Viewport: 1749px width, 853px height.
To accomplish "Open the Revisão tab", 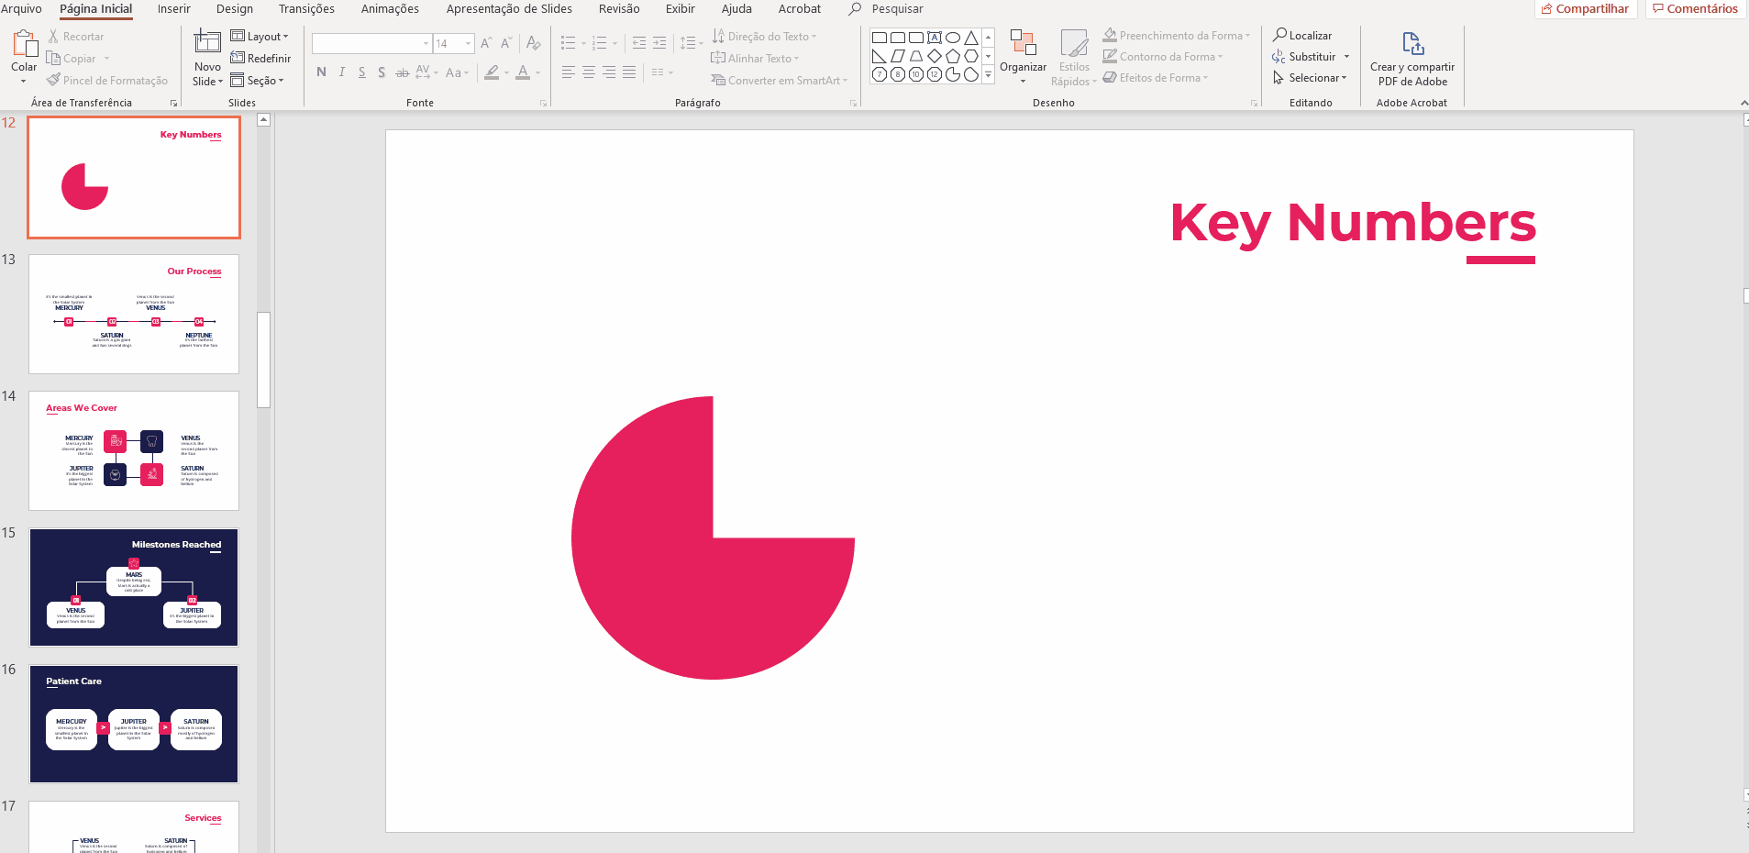I will tap(619, 9).
